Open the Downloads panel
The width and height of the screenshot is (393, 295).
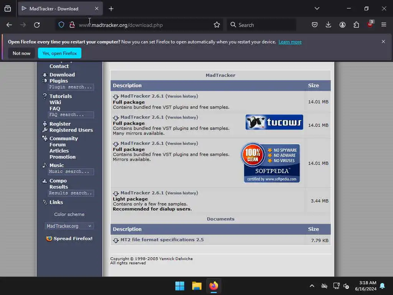[x=329, y=25]
